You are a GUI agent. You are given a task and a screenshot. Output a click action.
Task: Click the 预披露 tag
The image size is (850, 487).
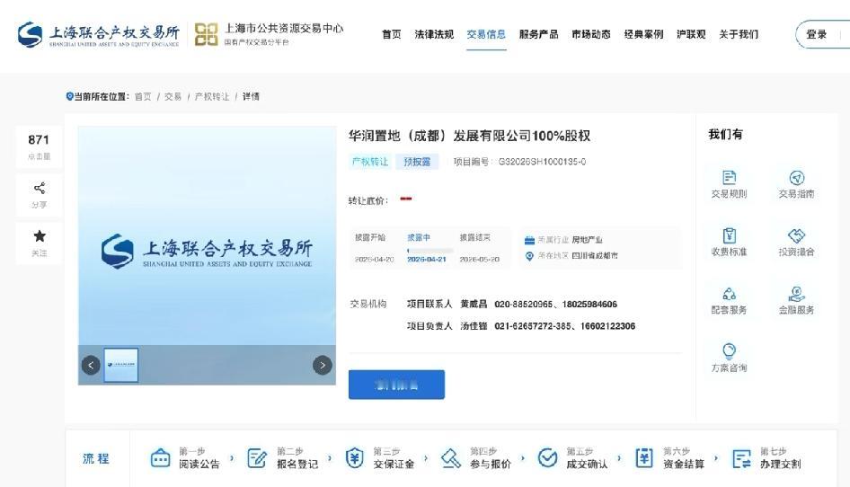(417, 162)
